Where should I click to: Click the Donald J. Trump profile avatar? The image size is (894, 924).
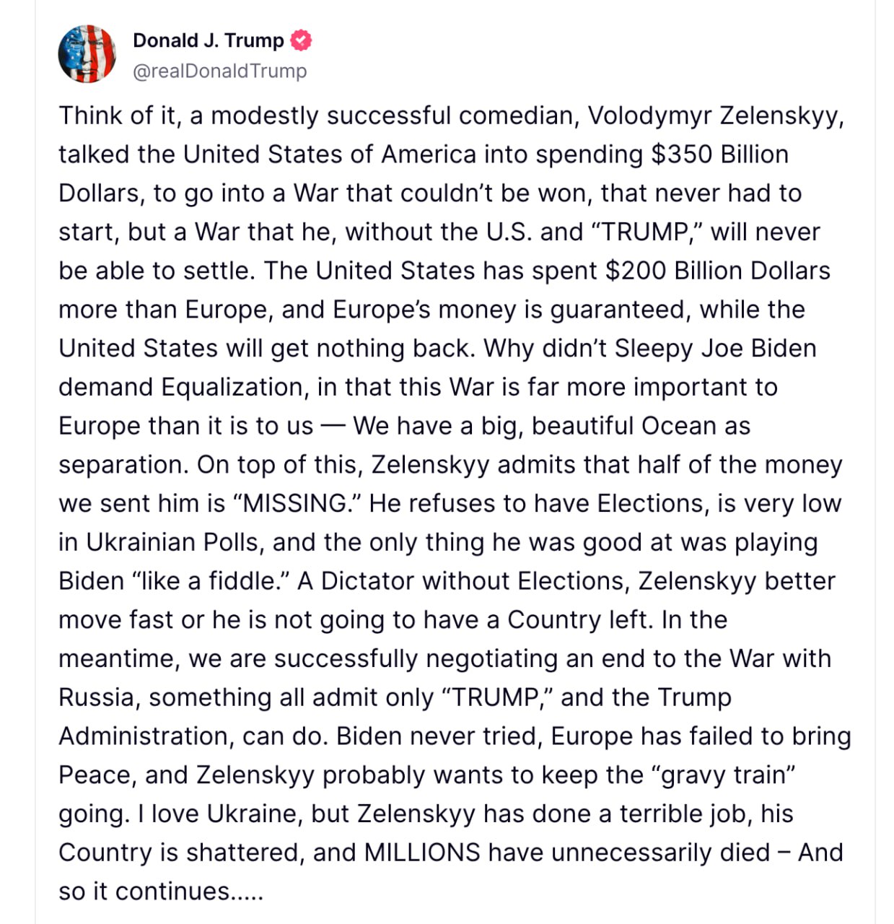(87, 54)
